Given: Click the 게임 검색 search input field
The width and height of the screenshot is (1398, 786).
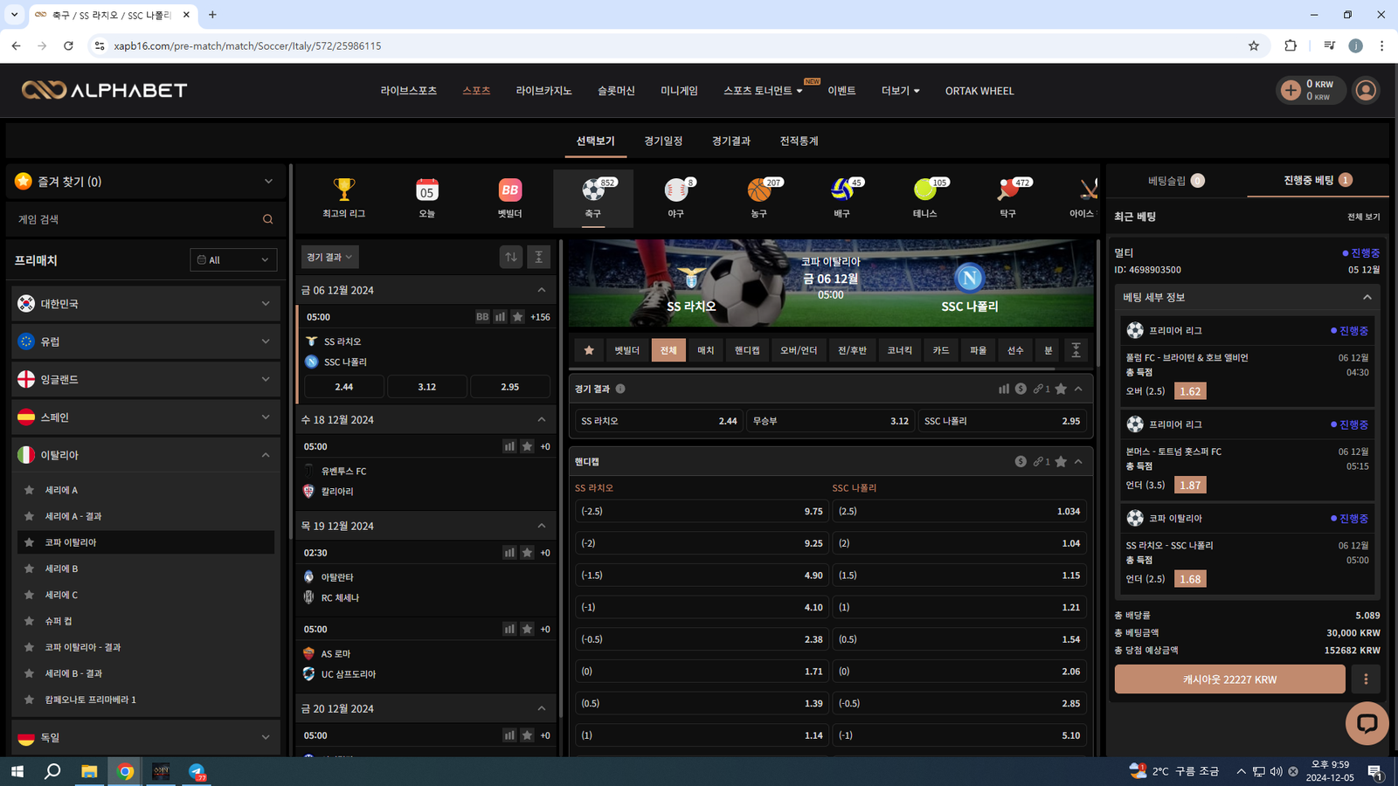Looking at the screenshot, I should (x=135, y=219).
